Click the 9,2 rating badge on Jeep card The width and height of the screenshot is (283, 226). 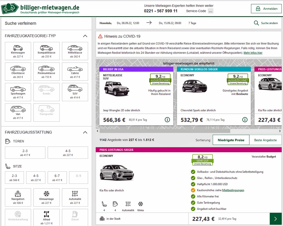click(160, 79)
